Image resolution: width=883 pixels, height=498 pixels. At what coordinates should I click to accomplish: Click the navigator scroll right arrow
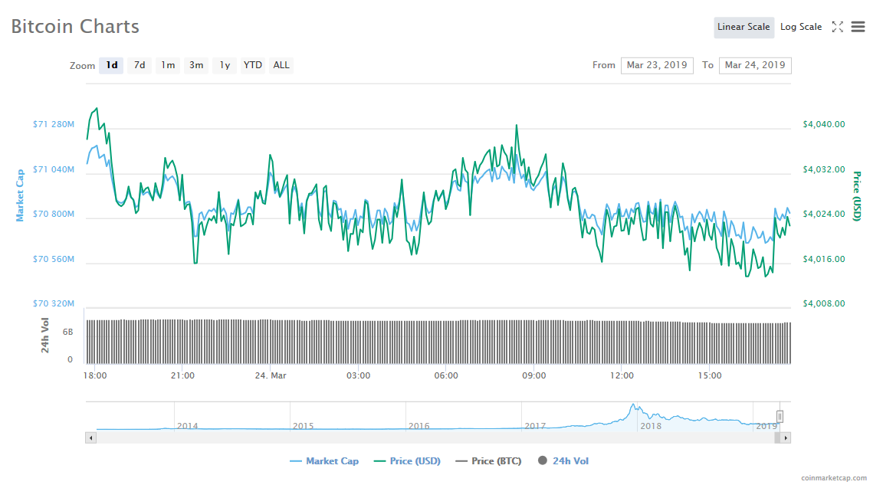(x=785, y=437)
